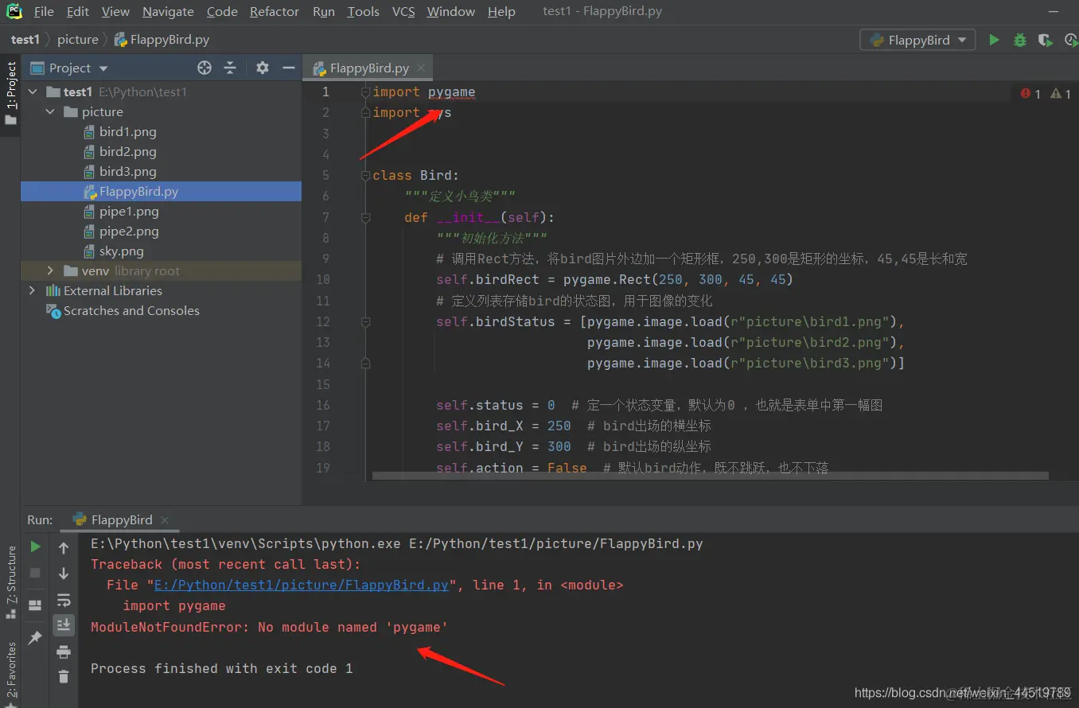Run with coverage icon in top toolbar
1079x708 pixels.
1046,40
